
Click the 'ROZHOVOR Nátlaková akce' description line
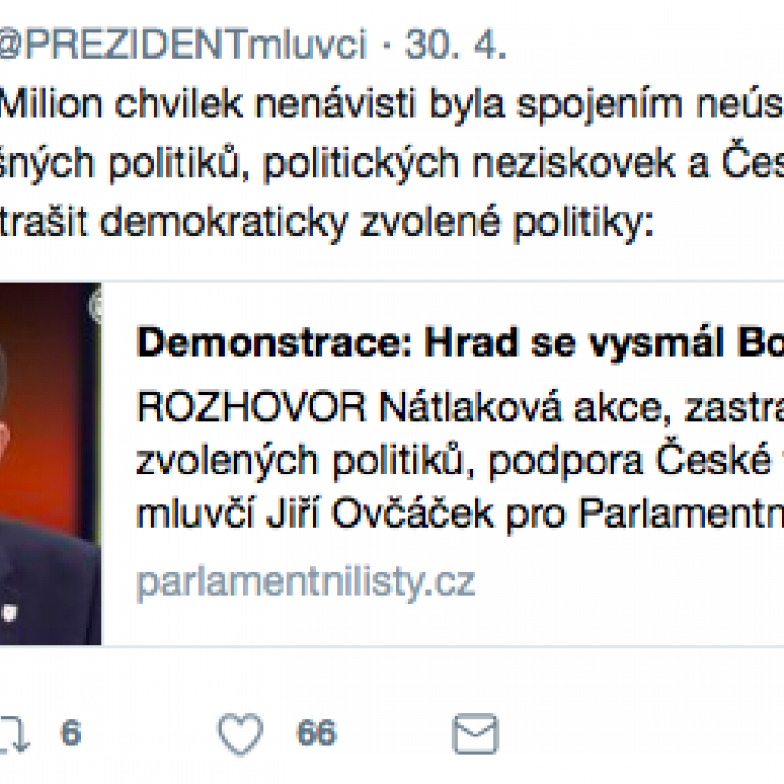tap(460, 408)
